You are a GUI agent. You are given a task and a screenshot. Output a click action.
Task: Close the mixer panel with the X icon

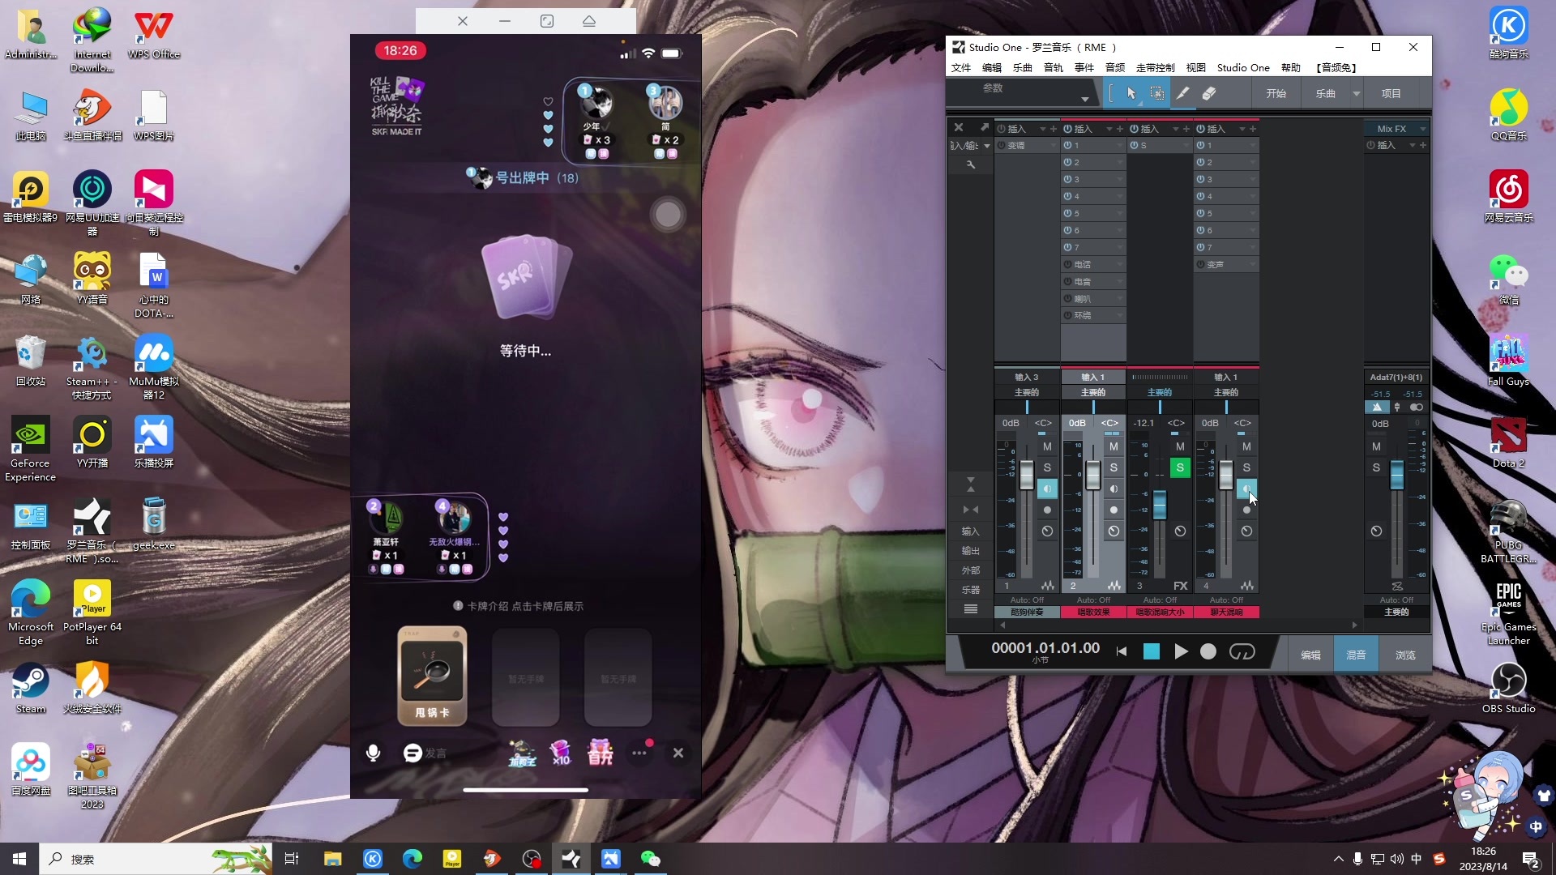click(959, 128)
